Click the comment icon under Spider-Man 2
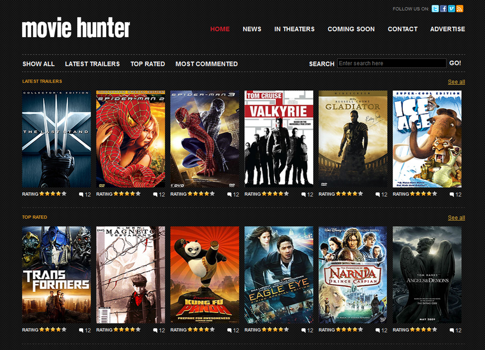The width and height of the screenshot is (485, 350). pyautogui.click(x=155, y=194)
